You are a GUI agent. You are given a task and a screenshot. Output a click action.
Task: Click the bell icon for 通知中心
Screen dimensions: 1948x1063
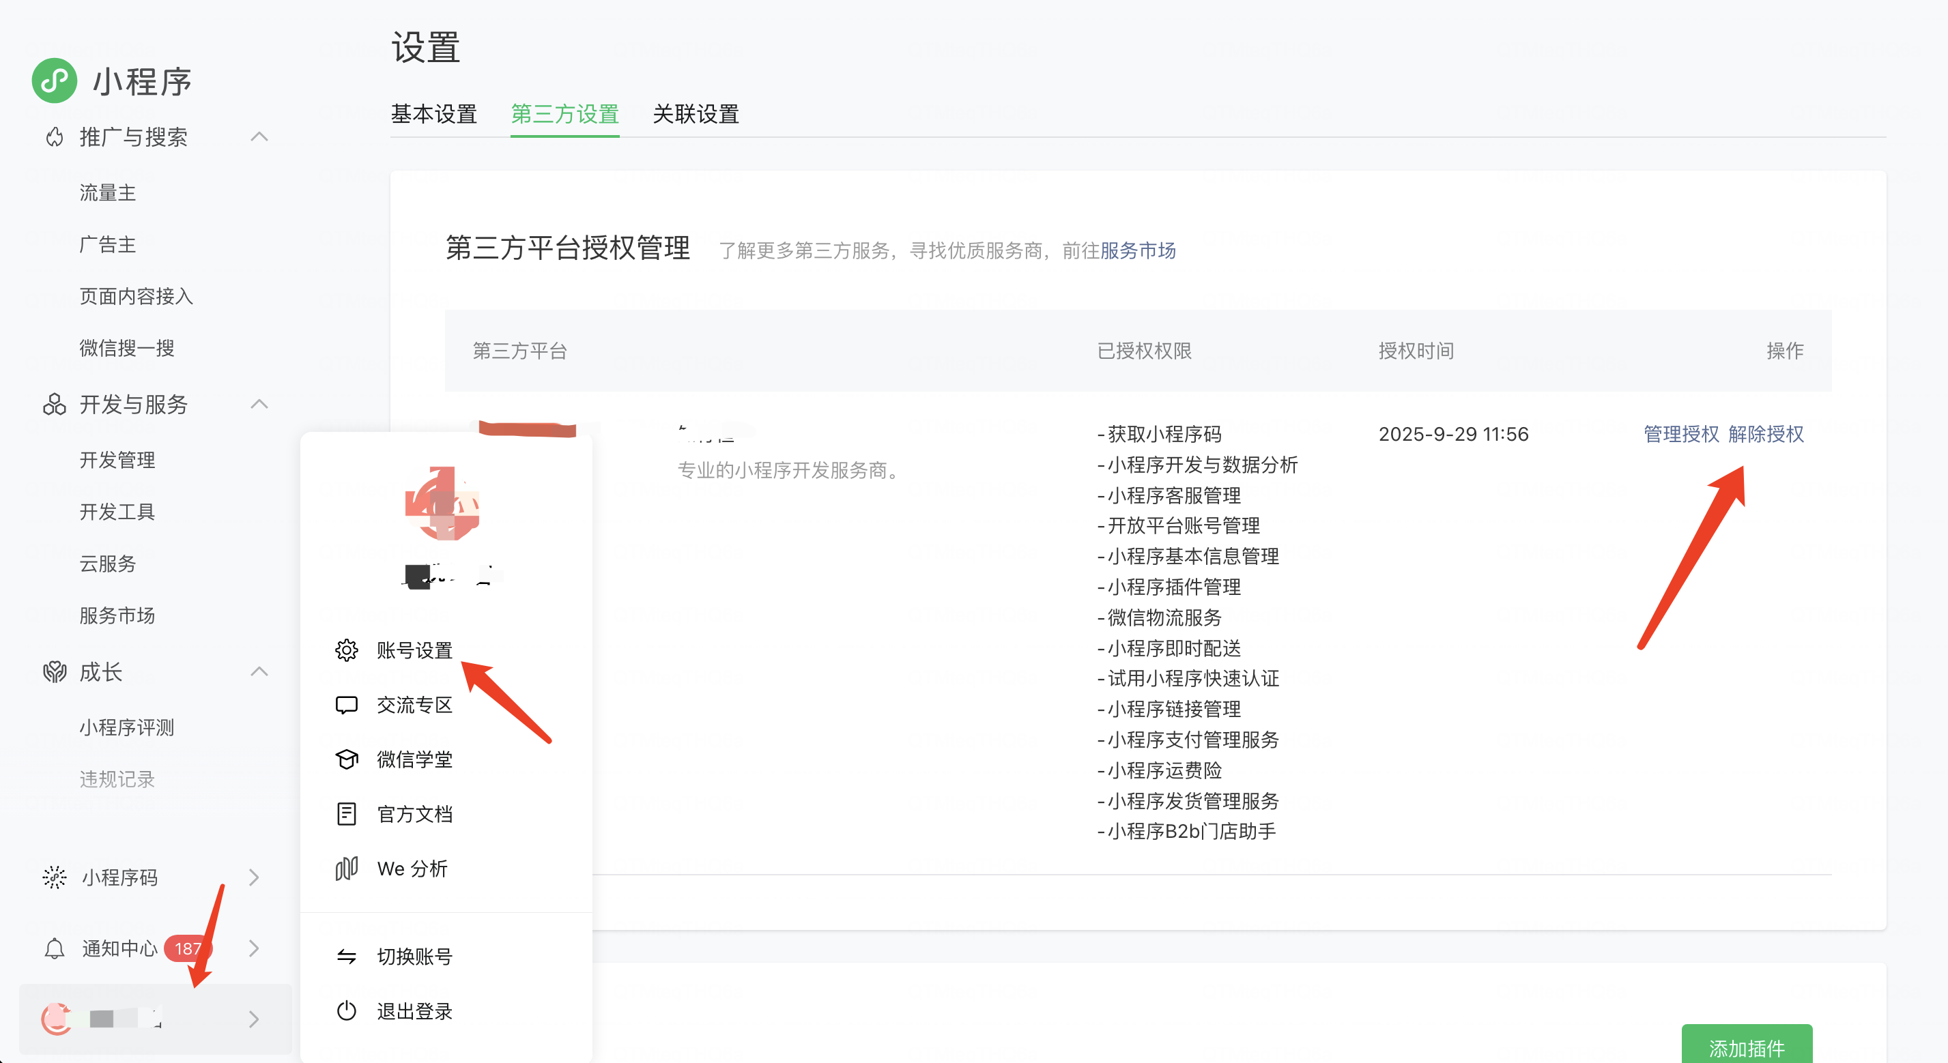coord(55,948)
